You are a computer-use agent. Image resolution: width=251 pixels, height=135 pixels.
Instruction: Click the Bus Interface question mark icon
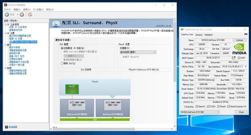(246, 67)
